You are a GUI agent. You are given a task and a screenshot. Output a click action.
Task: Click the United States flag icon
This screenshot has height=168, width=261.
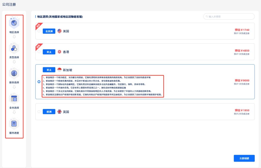[59, 31]
